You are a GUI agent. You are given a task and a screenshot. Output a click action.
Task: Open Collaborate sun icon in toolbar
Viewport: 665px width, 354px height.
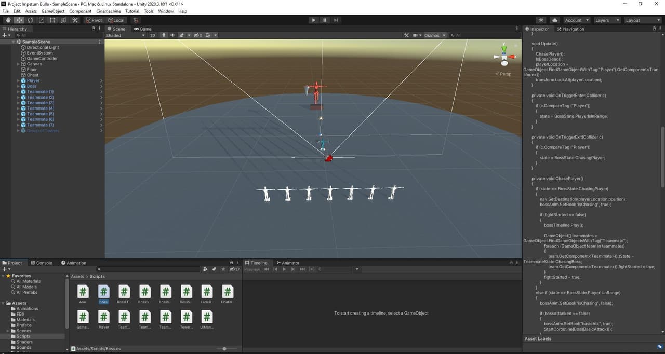pos(541,20)
